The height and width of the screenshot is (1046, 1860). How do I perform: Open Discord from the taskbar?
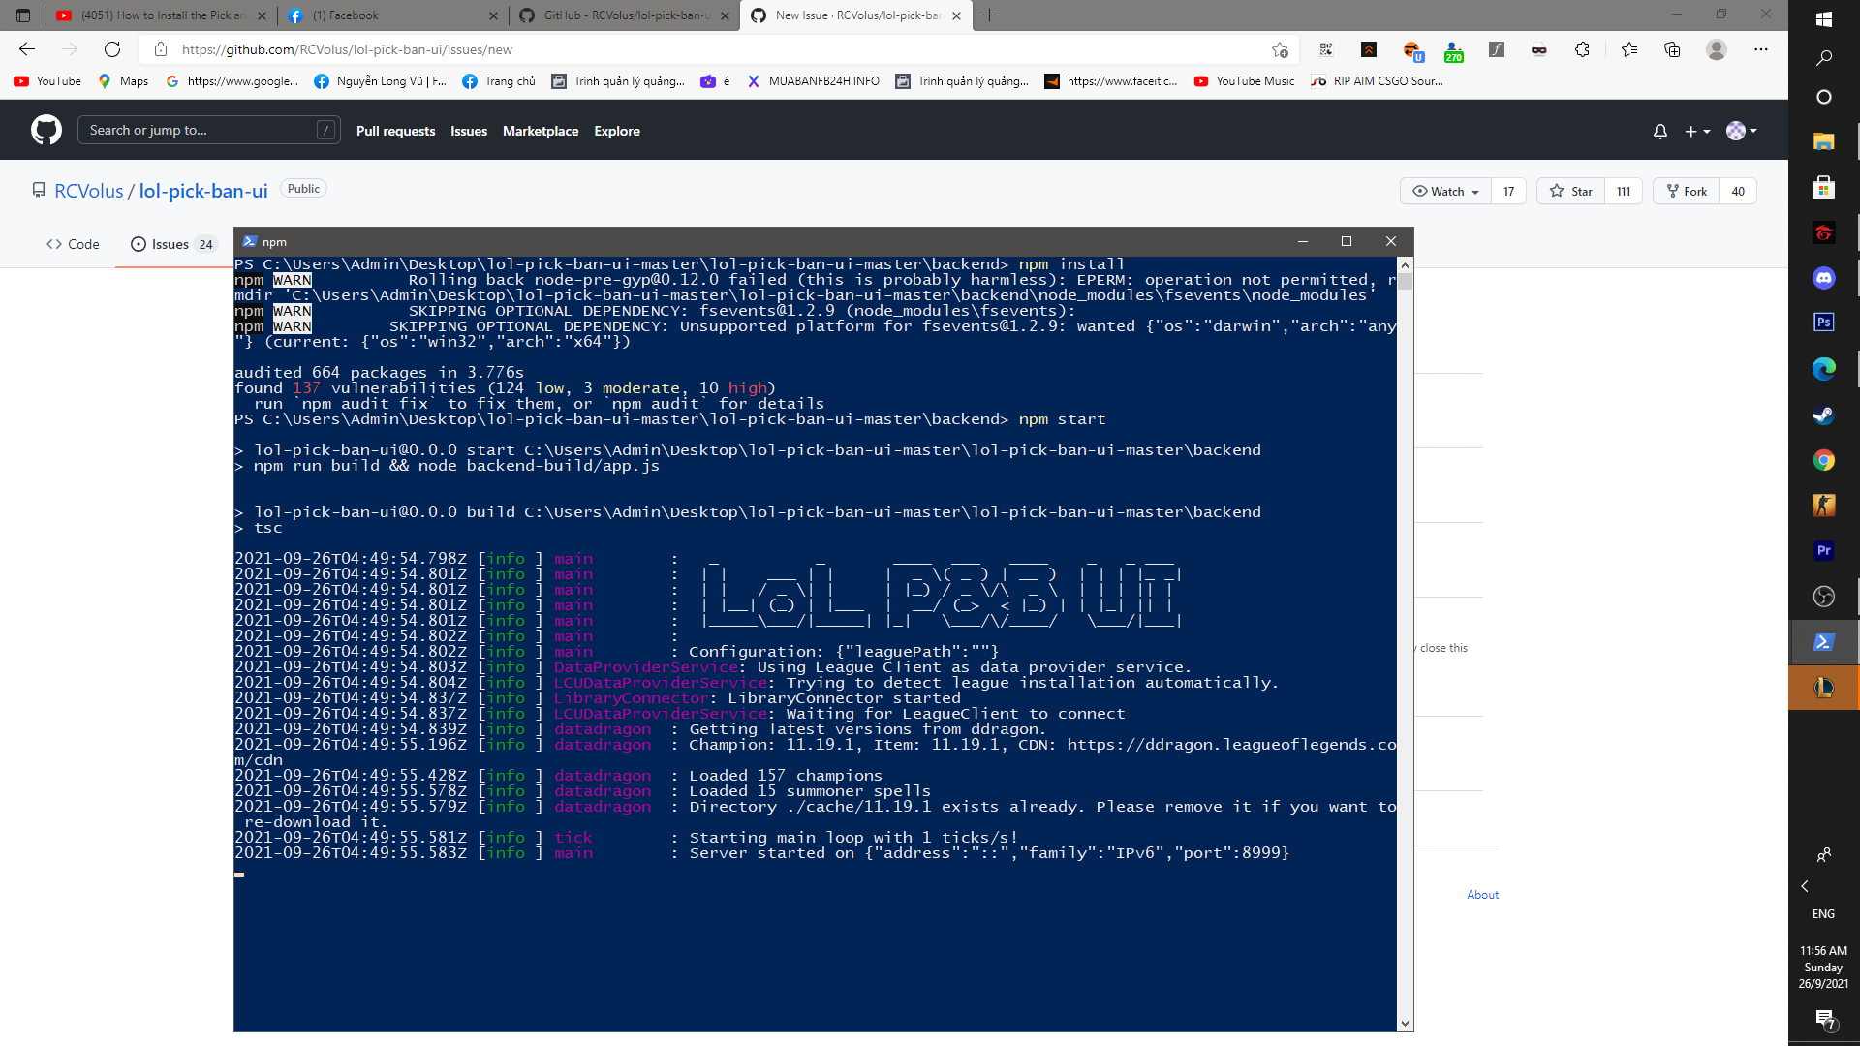coord(1824,278)
